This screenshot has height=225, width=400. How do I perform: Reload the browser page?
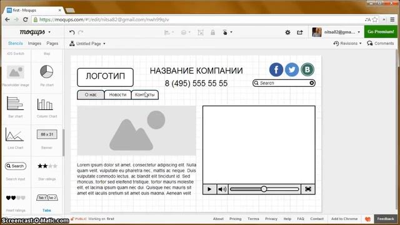tap(25, 19)
